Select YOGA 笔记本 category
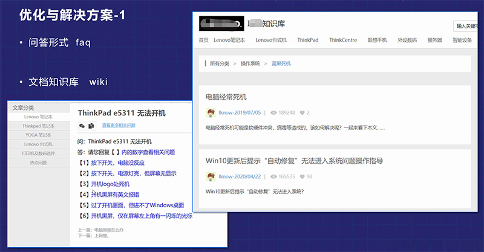484x252 pixels. [x=39, y=135]
